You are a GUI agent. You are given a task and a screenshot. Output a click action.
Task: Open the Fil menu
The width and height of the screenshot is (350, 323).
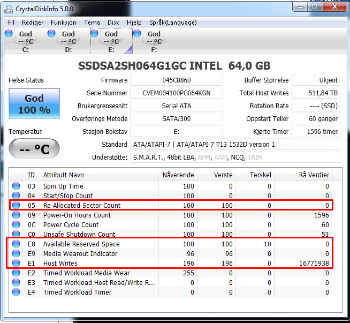point(11,22)
